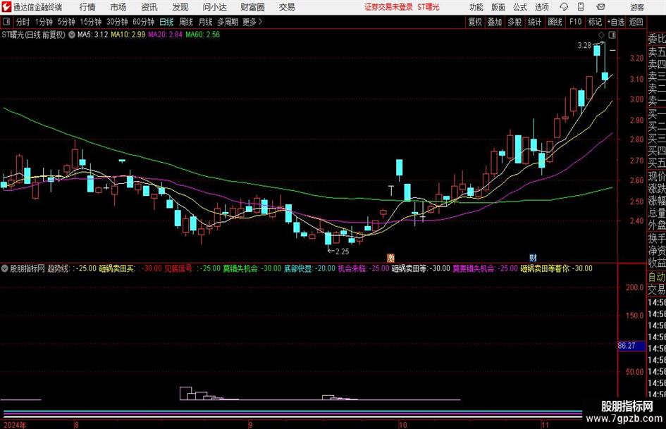Click the 复权 button
The image size is (666, 429).
[x=475, y=22]
